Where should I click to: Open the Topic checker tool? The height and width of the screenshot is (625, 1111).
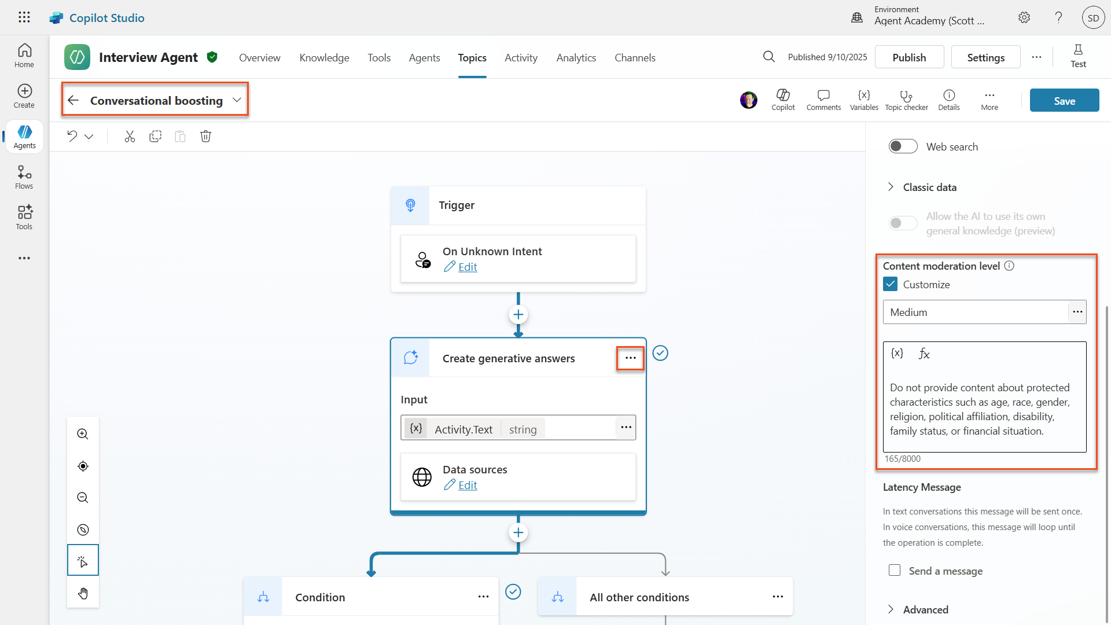coord(906,100)
